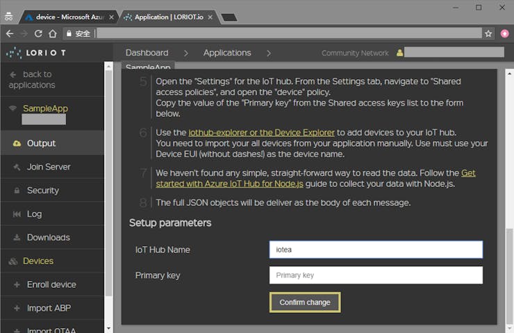Screen dimensions: 514x333
Task: Click sidebar scrollbar up arrow
Action: [x=108, y=67]
